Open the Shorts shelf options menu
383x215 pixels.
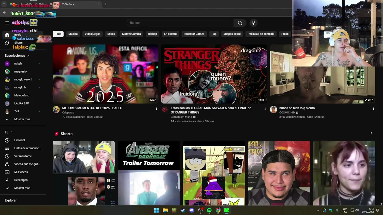click(371, 134)
